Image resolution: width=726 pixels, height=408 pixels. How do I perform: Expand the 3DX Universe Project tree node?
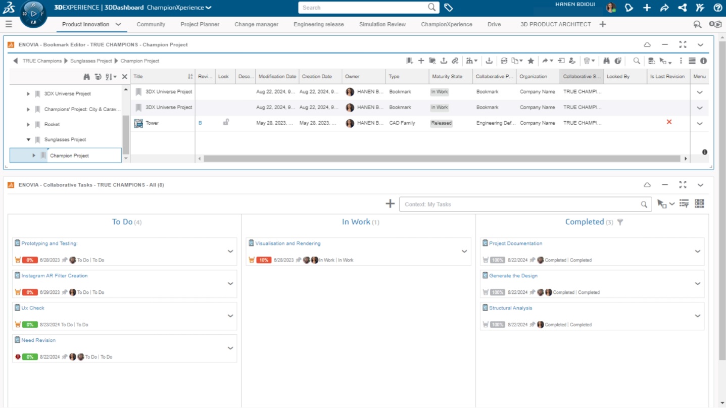pos(28,94)
